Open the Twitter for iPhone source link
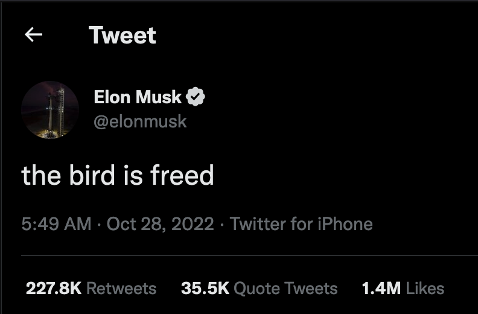 301,225
